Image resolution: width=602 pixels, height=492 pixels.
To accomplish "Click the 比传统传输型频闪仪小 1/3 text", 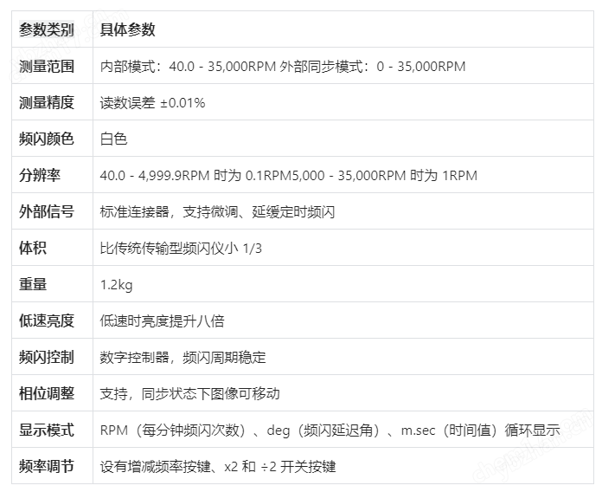I will tap(181, 249).
